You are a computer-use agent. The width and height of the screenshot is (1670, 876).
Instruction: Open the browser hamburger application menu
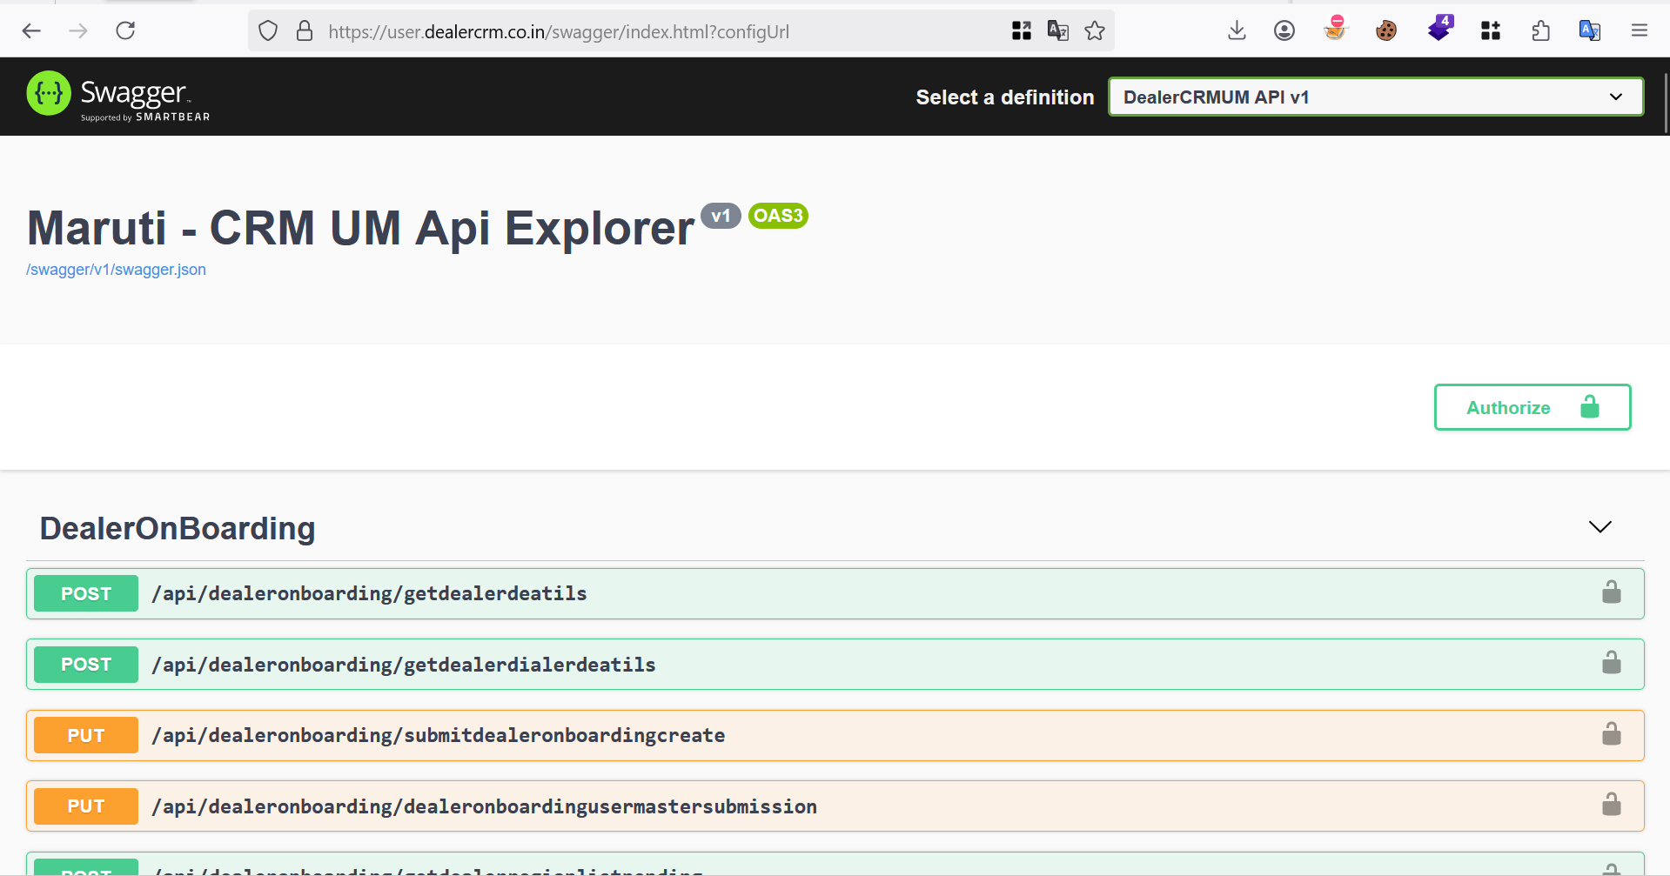(x=1639, y=31)
